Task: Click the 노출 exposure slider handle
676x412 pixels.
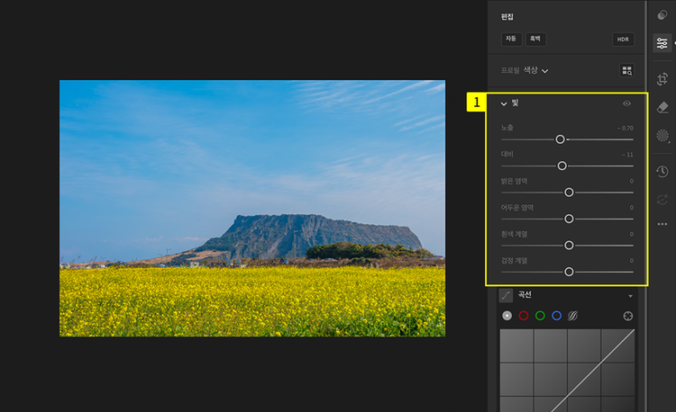Action: 560,139
